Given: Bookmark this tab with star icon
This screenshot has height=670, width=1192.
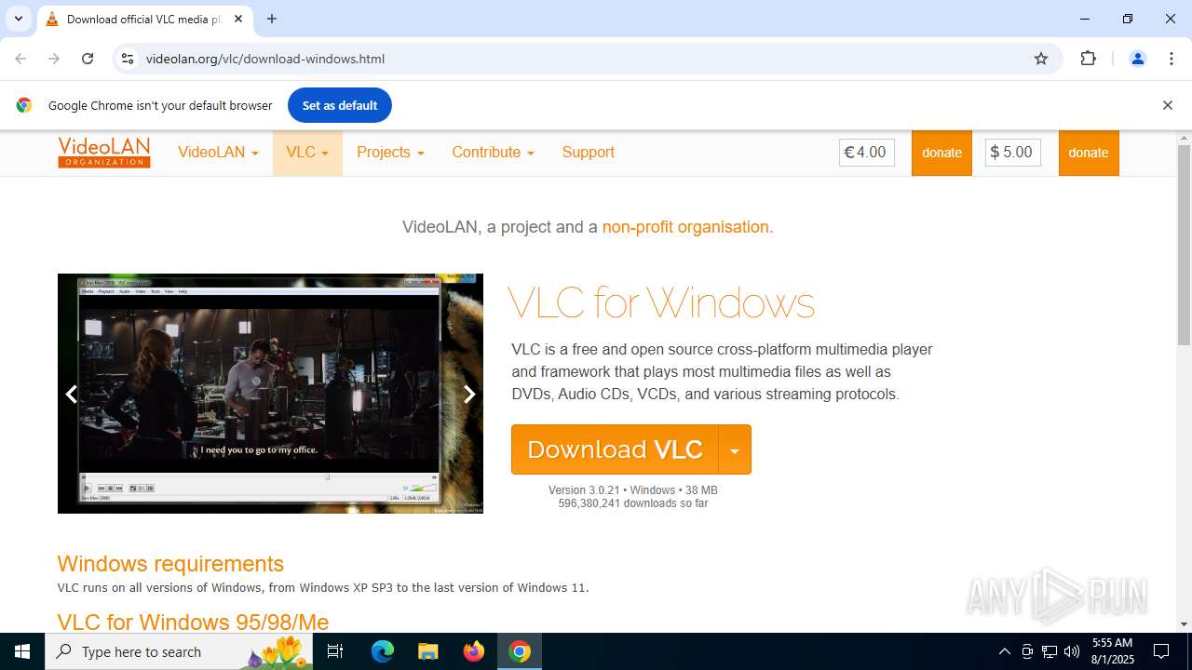Looking at the screenshot, I should (x=1041, y=59).
